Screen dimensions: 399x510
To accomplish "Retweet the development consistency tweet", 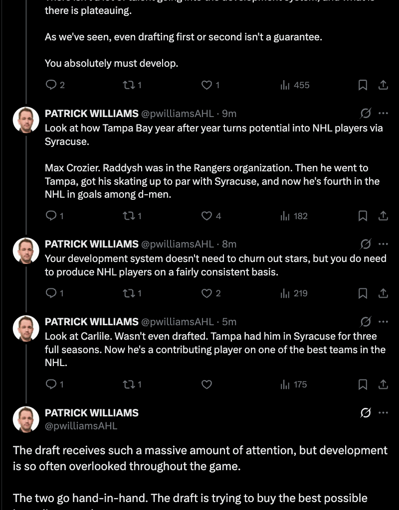I will (130, 293).
